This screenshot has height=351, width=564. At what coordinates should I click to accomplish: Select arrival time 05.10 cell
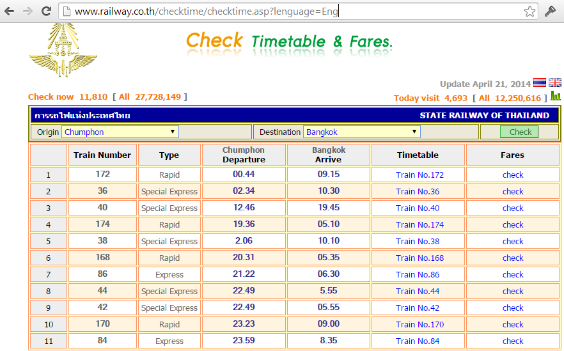329,224
